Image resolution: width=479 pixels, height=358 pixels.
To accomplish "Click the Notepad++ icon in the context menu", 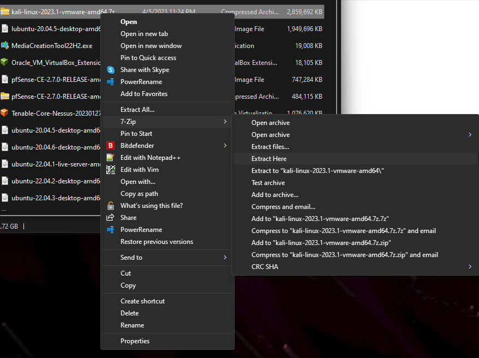I will (110, 158).
